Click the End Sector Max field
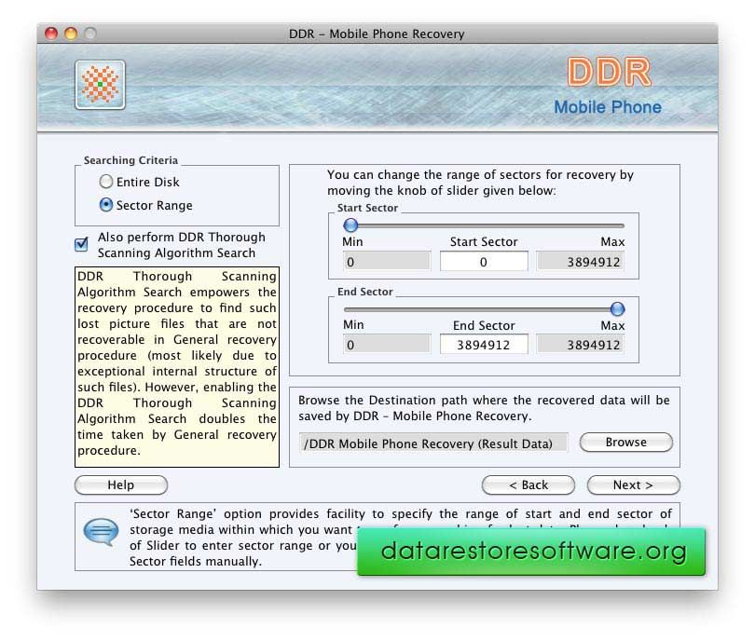 point(581,345)
